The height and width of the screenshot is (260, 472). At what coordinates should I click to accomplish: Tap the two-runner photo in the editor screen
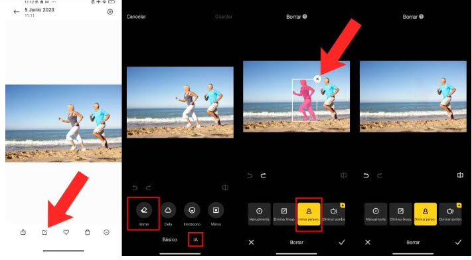(x=180, y=102)
